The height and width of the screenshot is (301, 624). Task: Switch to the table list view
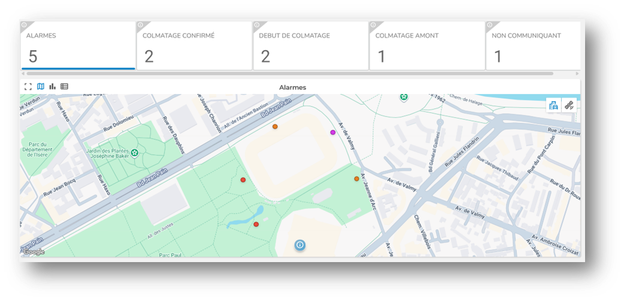[x=65, y=87]
